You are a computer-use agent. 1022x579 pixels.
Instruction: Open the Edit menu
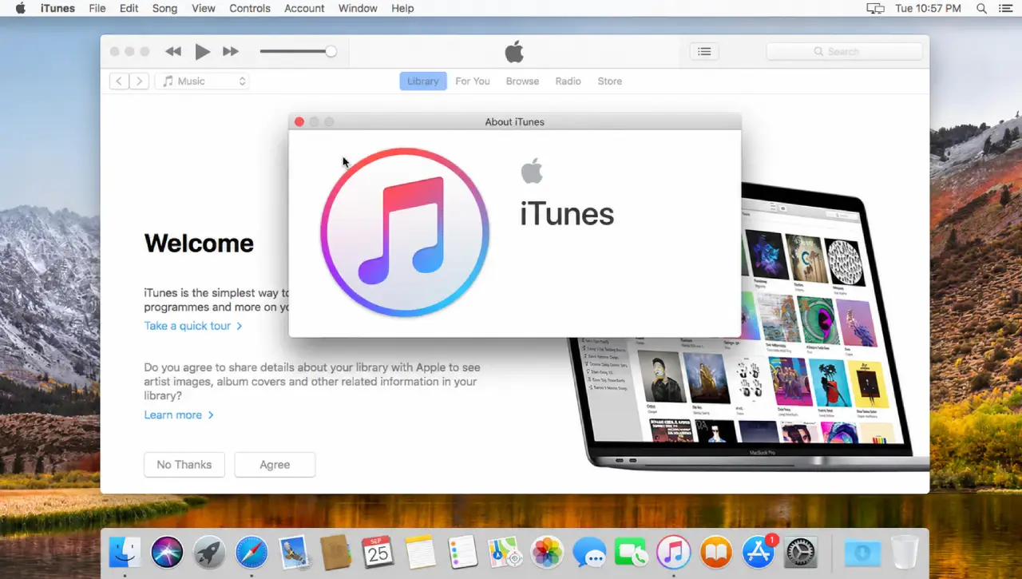point(129,8)
